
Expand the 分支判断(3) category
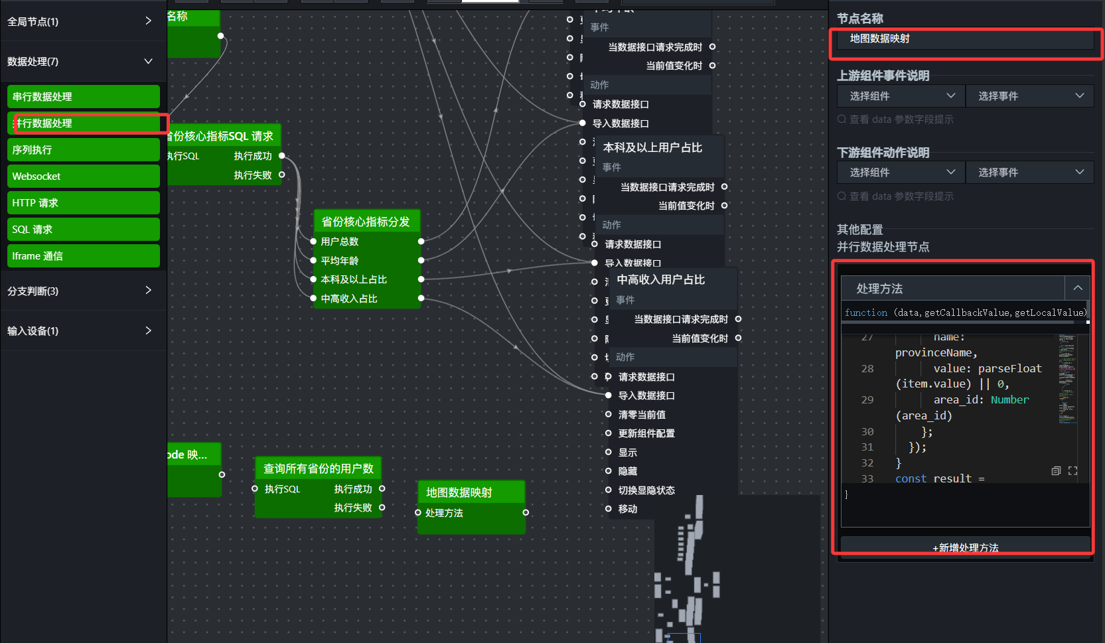(x=148, y=291)
